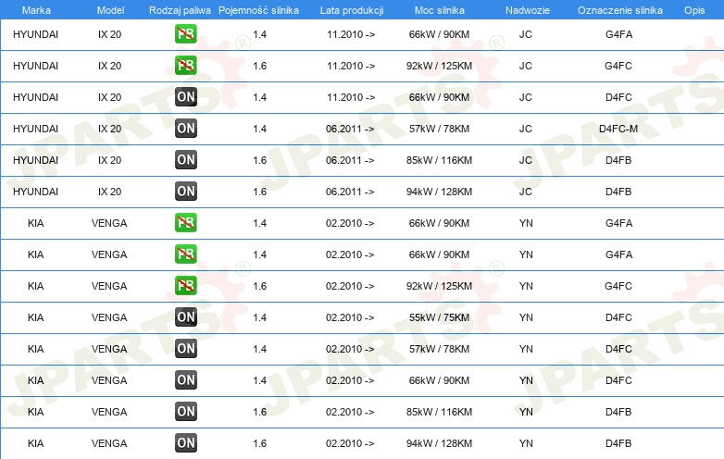Click capacity 1.4 in the D4FC-M row
The height and width of the screenshot is (459, 724).
[x=259, y=129]
